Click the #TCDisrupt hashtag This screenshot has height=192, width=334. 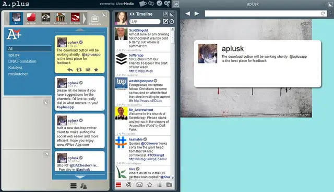click(x=156, y=155)
